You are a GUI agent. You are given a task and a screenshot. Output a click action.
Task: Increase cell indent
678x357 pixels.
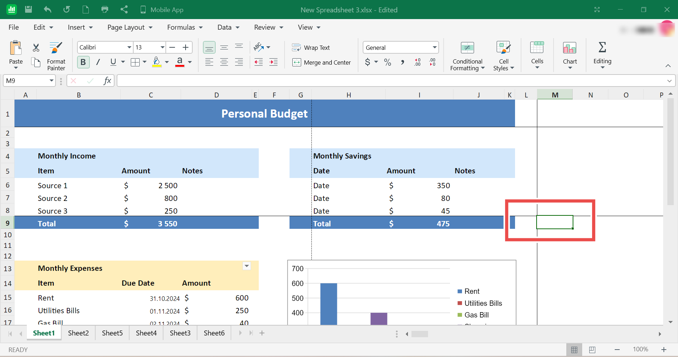point(274,63)
